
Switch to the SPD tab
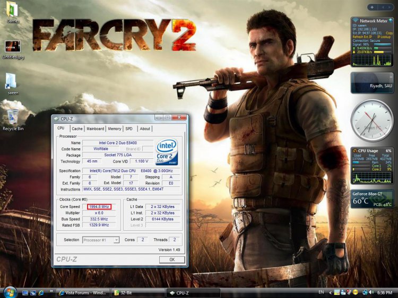129,129
